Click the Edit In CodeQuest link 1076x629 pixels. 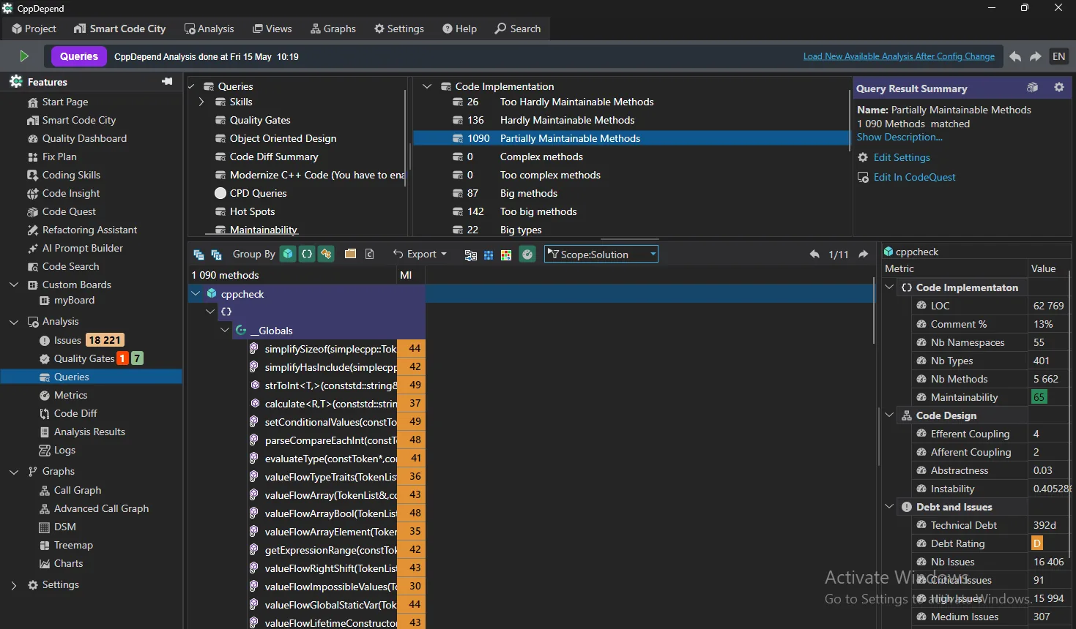(914, 177)
